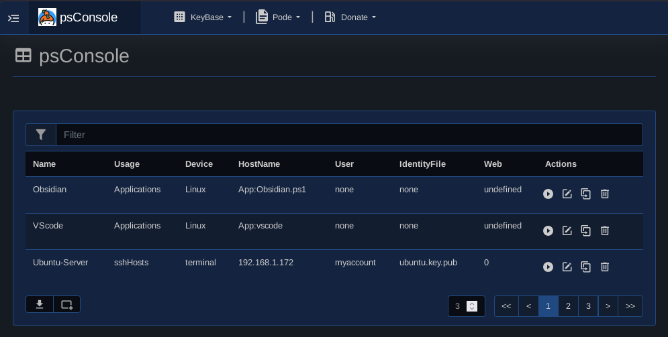Image resolution: width=668 pixels, height=337 pixels.
Task: Expand the Pode dropdown menu
Action: click(x=278, y=17)
